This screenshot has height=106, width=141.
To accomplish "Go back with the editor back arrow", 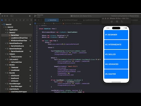I will (39, 20).
